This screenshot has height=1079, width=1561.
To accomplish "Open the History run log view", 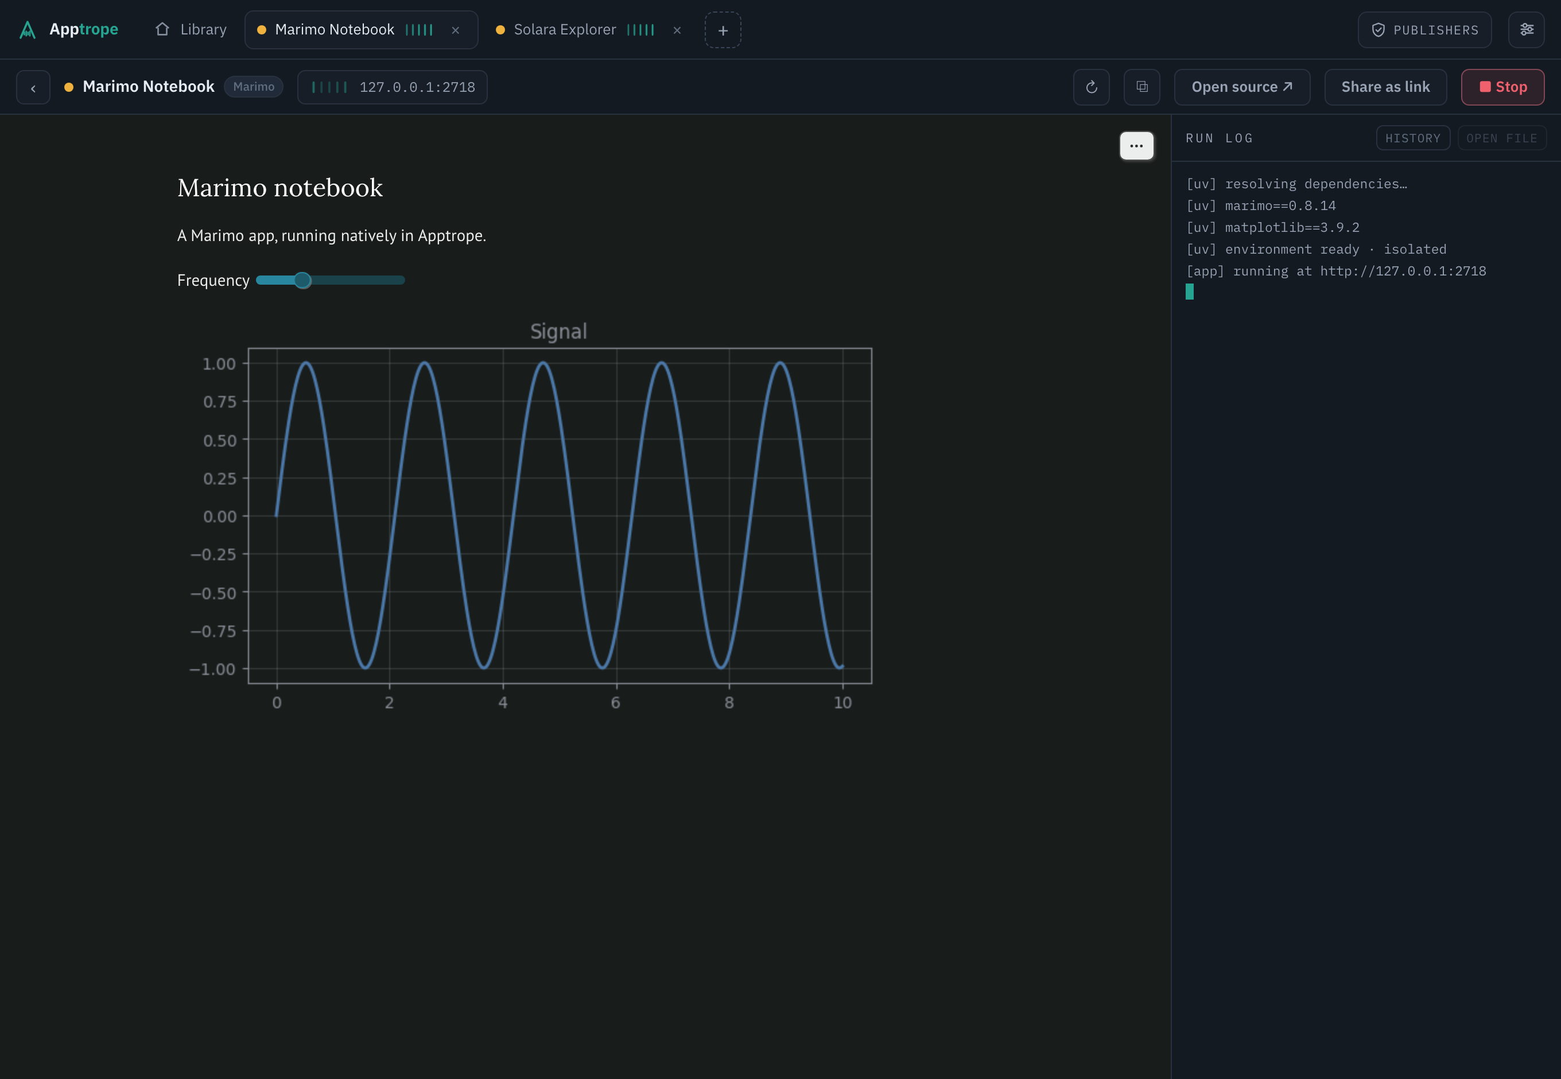I will coord(1413,138).
